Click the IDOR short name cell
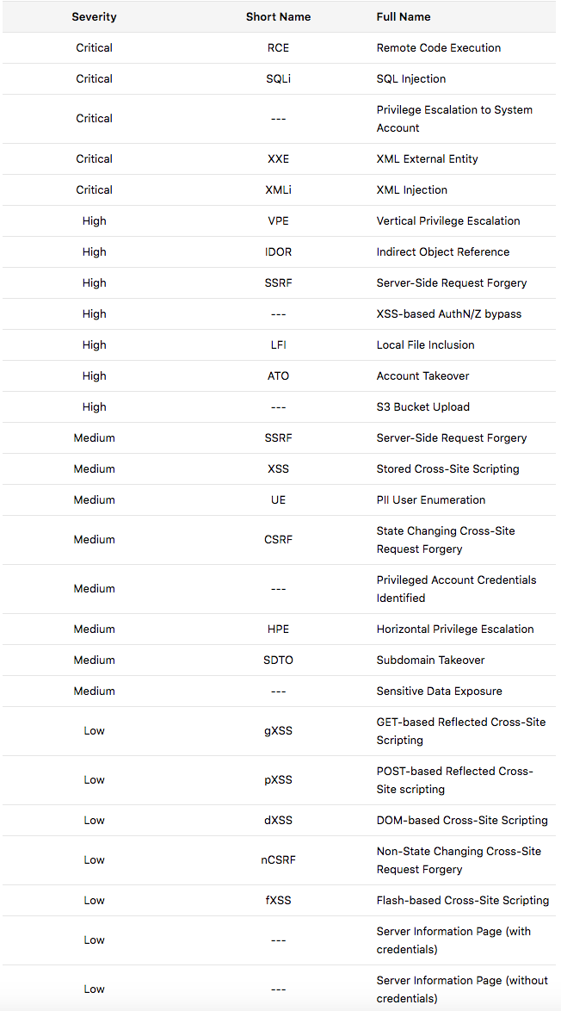This screenshot has height=1011, width=561. point(278,251)
